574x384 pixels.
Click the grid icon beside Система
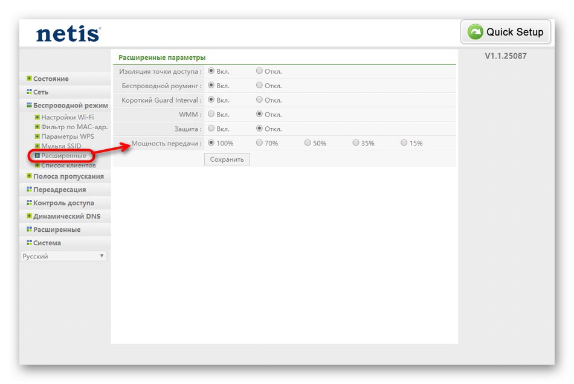pos(29,243)
